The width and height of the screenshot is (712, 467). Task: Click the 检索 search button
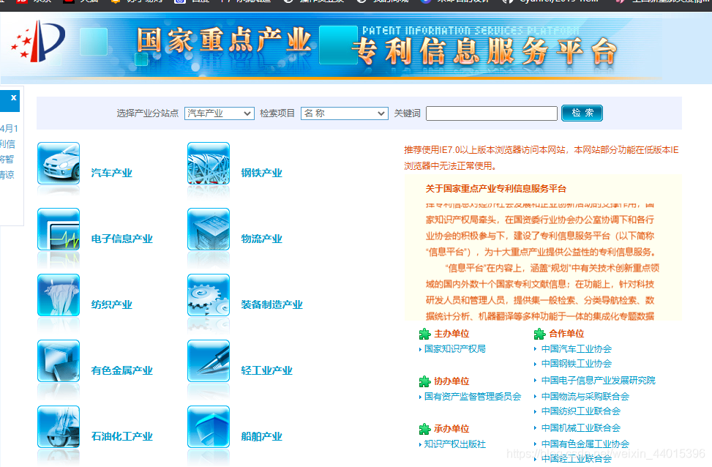[x=582, y=113]
